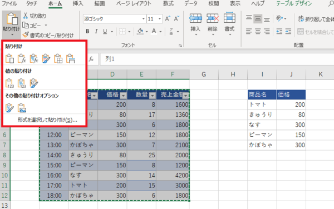The width and height of the screenshot is (334, 209).
Task: Switch to the テーブル デザイン tab
Action: (x=294, y=3)
